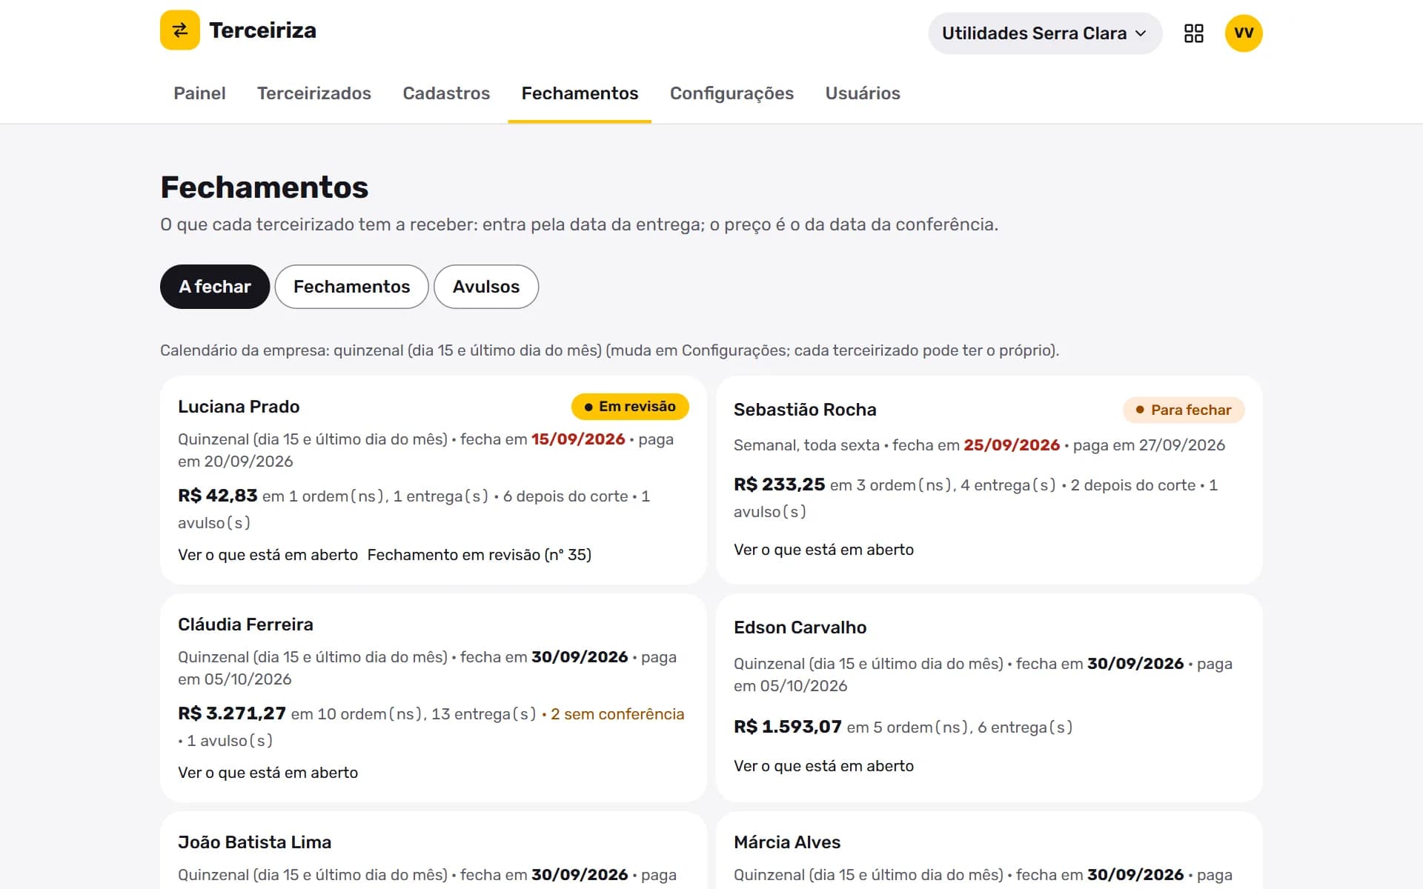Open the VV user avatar menu

1244,33
